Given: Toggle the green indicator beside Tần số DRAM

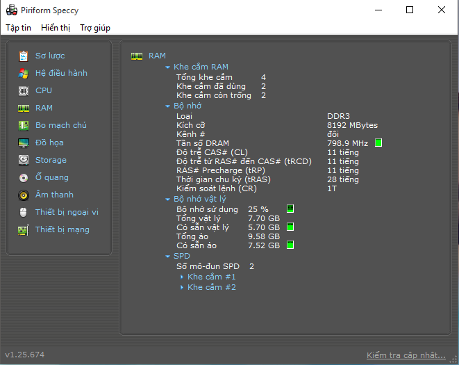Looking at the screenshot, I should pos(378,143).
